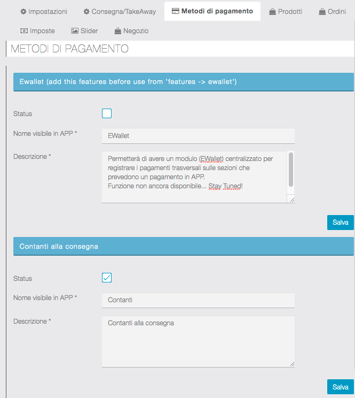Viewport: 355px width, 398px height.
Task: Click the Contanti name input field
Action: (198, 300)
